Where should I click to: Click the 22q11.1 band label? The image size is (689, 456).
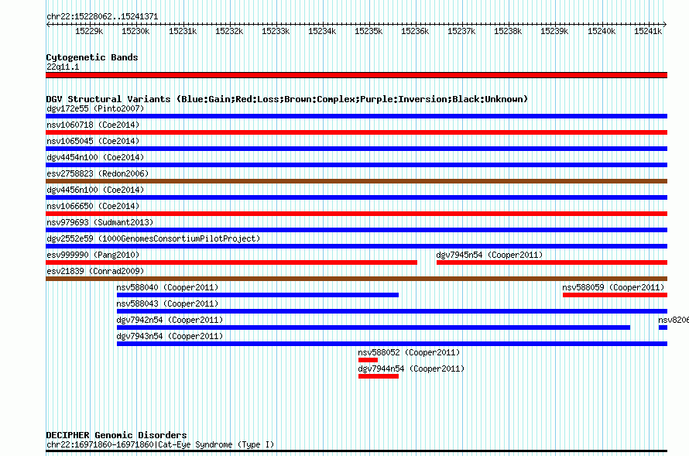(63, 67)
